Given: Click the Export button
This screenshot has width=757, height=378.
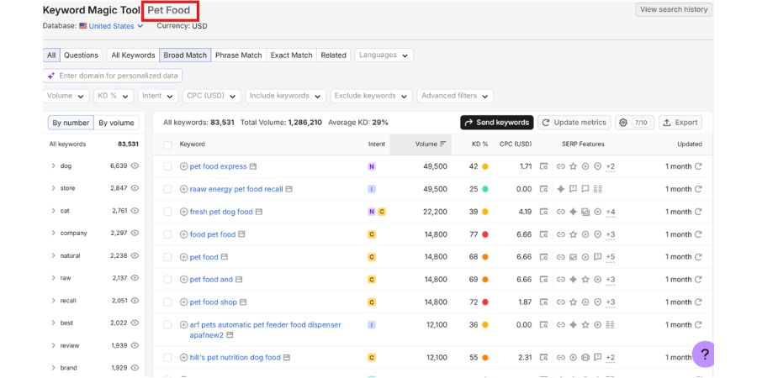Looking at the screenshot, I should (x=680, y=123).
